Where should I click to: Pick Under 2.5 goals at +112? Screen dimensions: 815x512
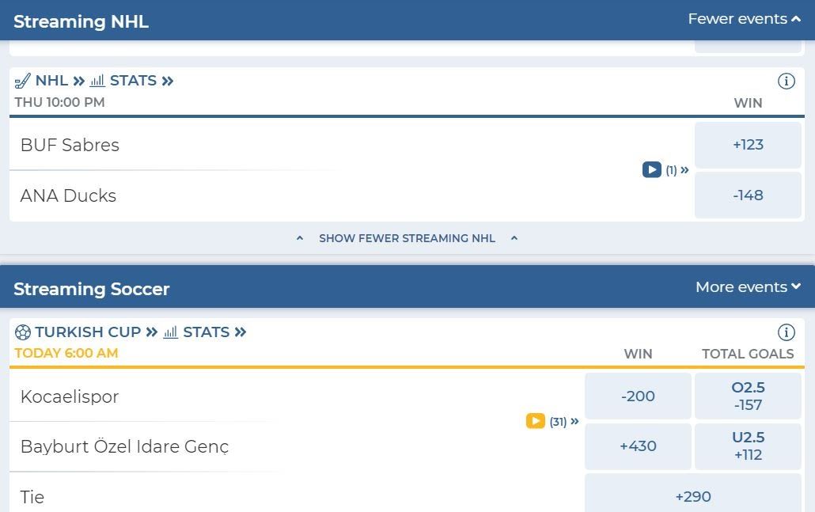point(748,446)
